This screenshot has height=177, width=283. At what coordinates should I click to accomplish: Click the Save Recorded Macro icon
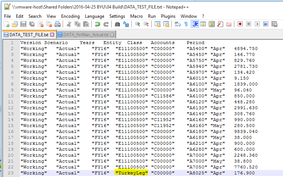pos(274,24)
